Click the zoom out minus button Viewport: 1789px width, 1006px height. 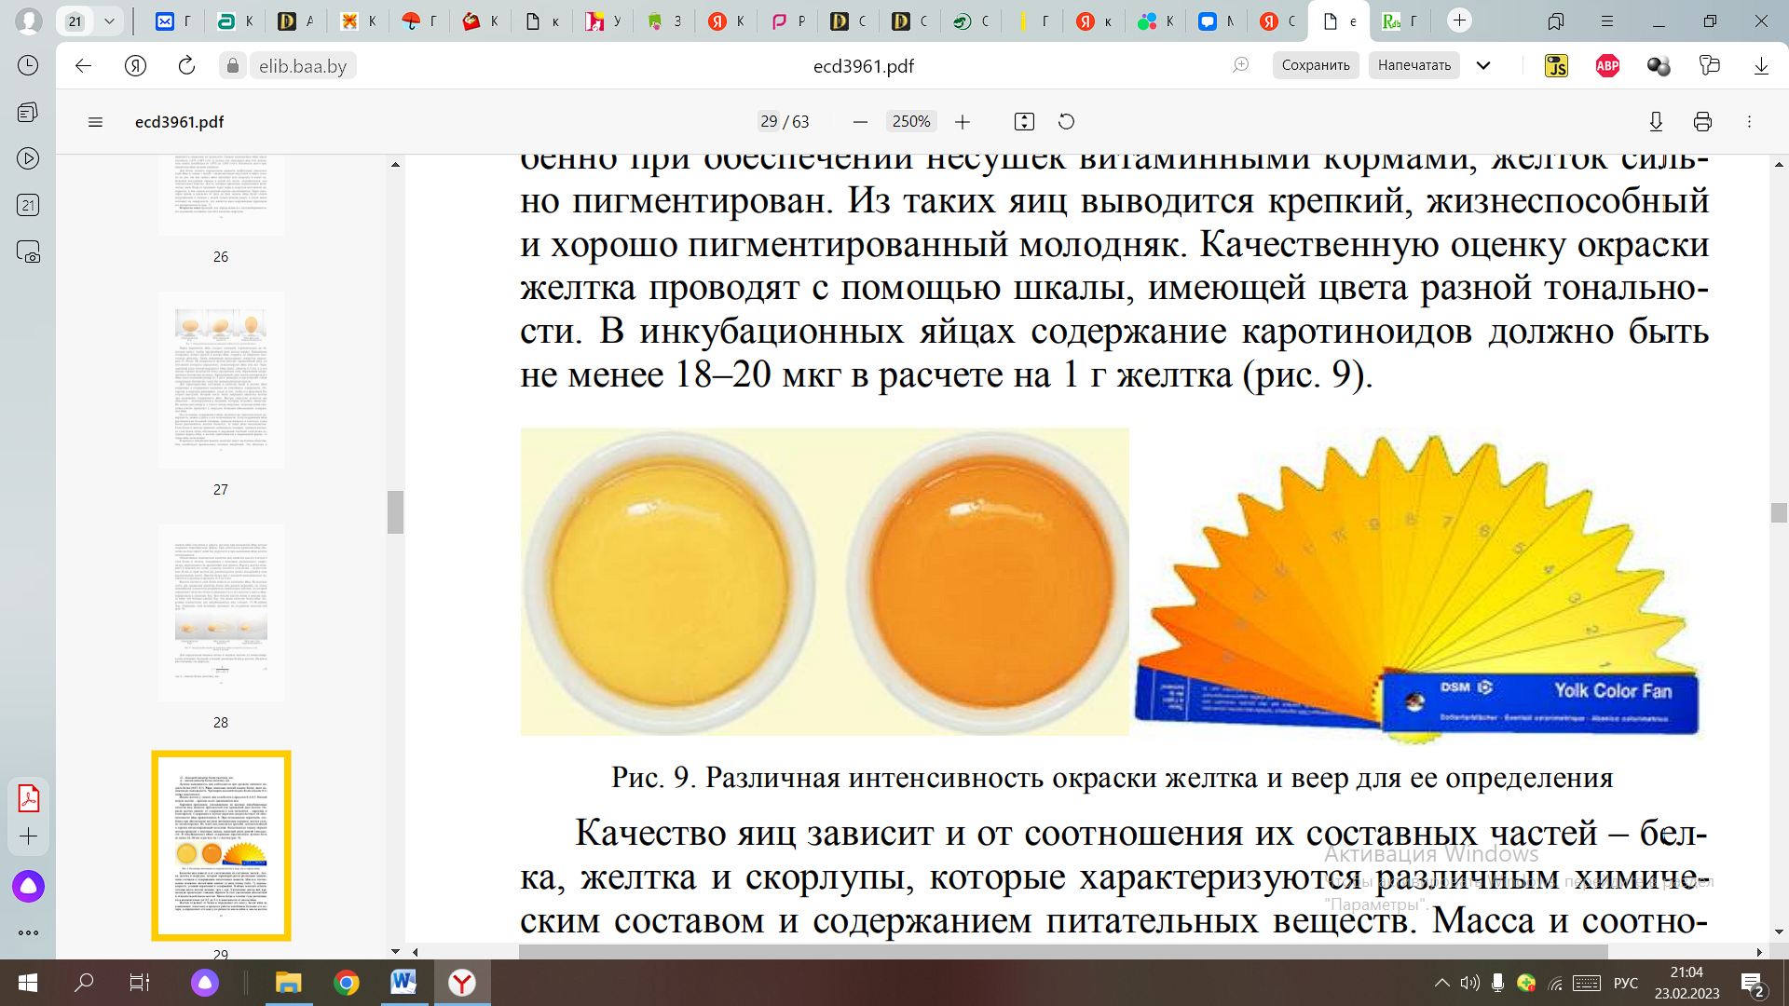click(x=860, y=122)
